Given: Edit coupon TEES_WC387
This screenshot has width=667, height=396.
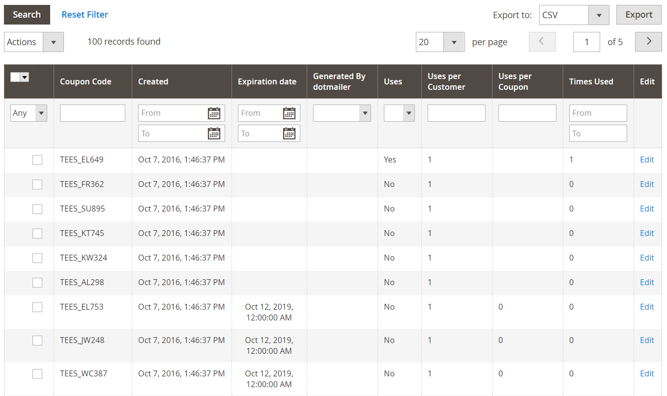Looking at the screenshot, I should [x=647, y=374].
